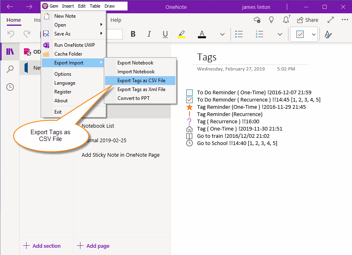Image resolution: width=352 pixels, height=255 pixels.
Task: Open the Gem menu gem icon
Action: [45, 6]
